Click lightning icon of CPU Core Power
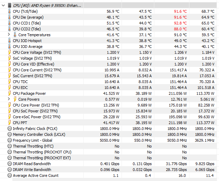The height and width of the screenshot is (181, 219). point(9,105)
